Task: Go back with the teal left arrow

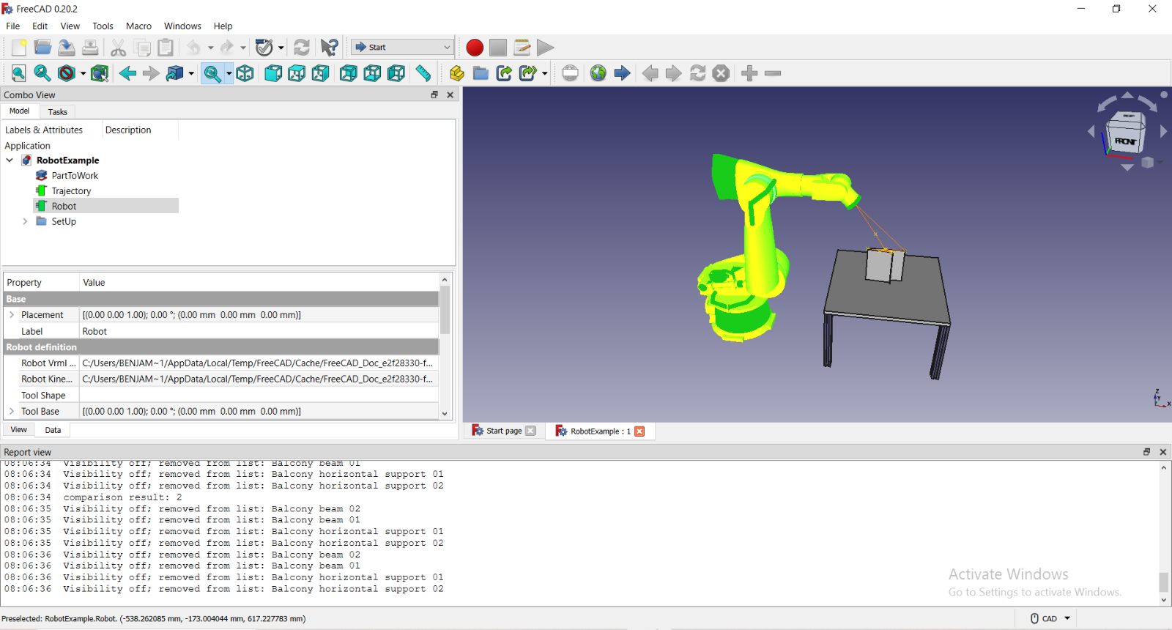Action: [x=127, y=73]
